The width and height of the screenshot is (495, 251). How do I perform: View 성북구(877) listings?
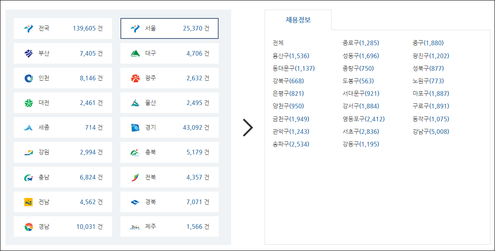(428, 68)
